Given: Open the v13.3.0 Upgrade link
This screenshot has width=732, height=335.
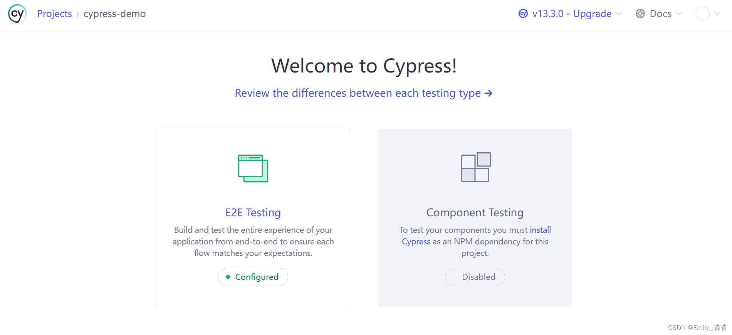Looking at the screenshot, I should (x=572, y=14).
